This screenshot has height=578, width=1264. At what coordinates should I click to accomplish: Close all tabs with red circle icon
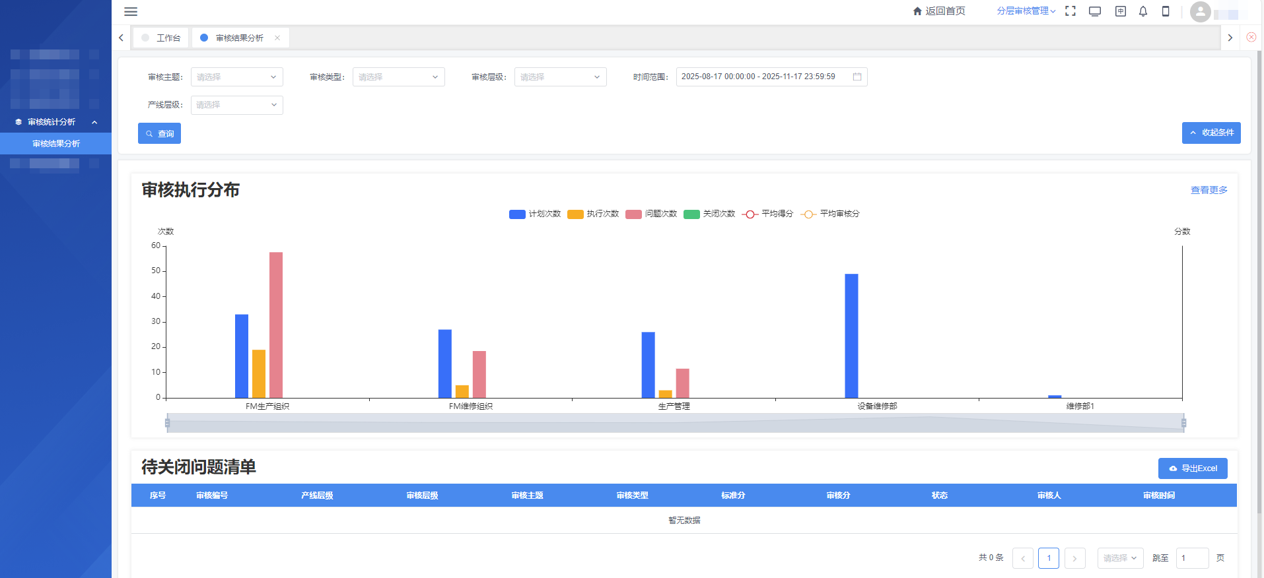tap(1251, 37)
